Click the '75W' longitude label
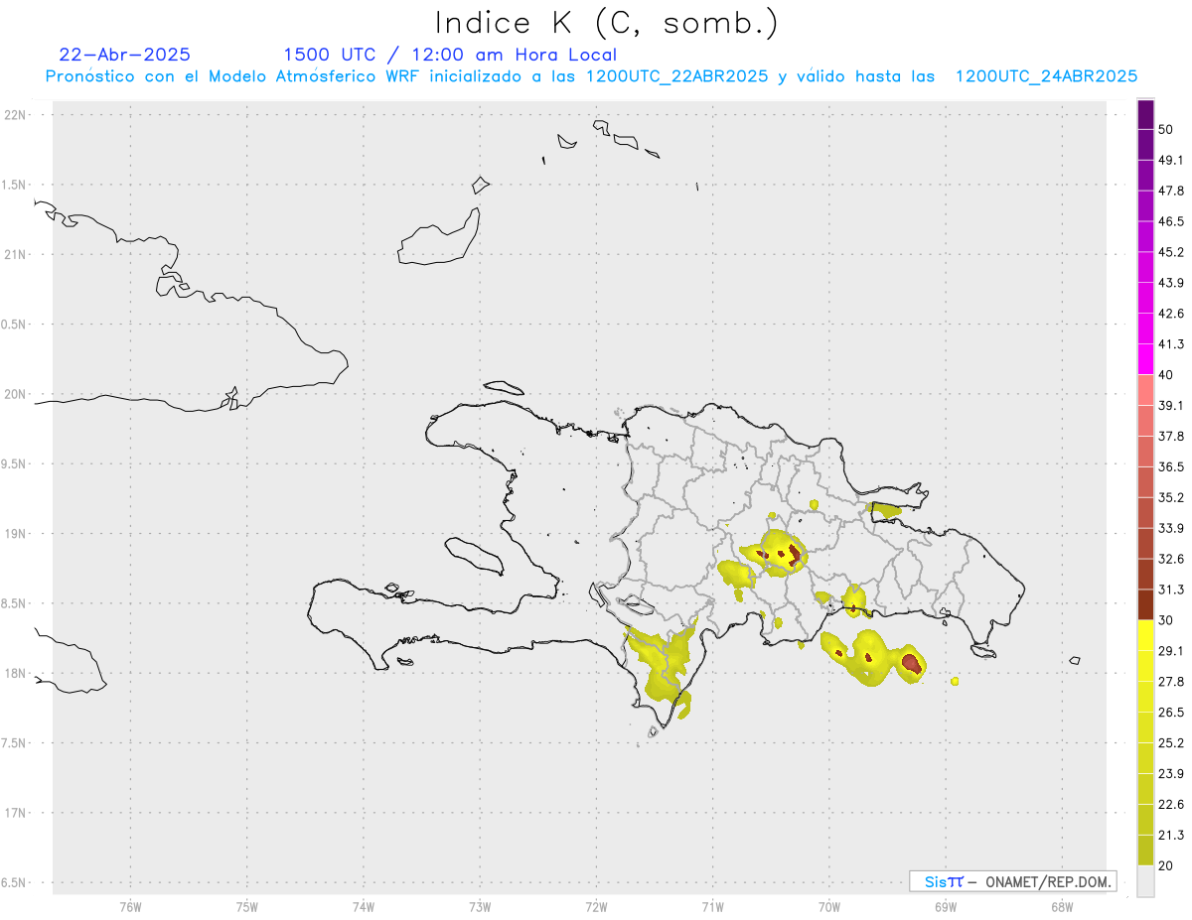This screenshot has height=920, width=1192. pyautogui.click(x=247, y=906)
